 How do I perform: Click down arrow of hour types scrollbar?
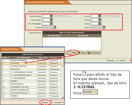tap(63, 98)
